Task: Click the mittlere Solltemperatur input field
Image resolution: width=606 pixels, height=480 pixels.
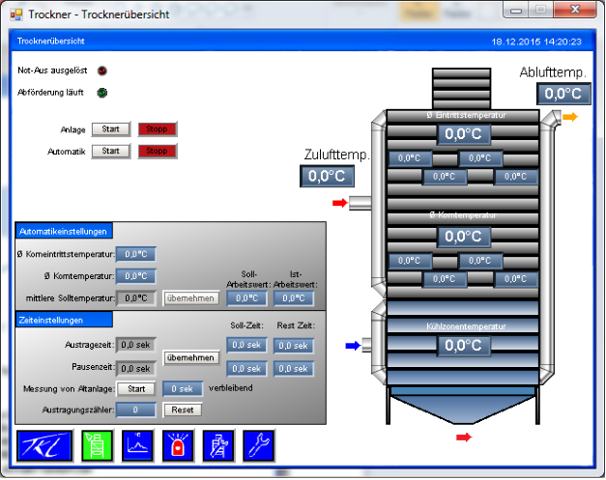Action: click(135, 298)
